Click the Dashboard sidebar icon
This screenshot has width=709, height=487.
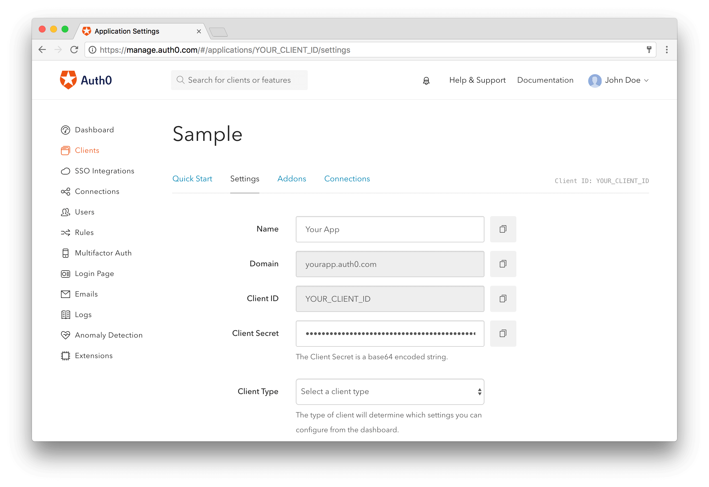[x=65, y=129]
